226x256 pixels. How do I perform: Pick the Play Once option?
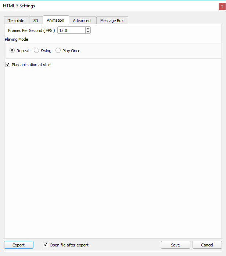[58, 51]
